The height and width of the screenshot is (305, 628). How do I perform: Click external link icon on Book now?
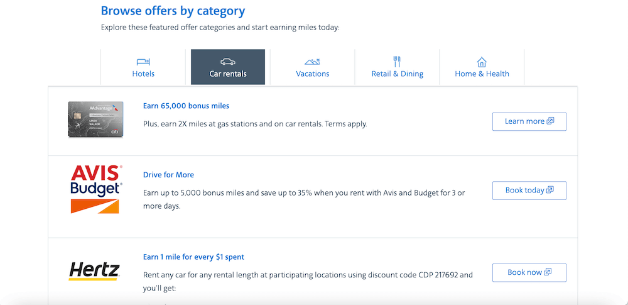(548, 272)
